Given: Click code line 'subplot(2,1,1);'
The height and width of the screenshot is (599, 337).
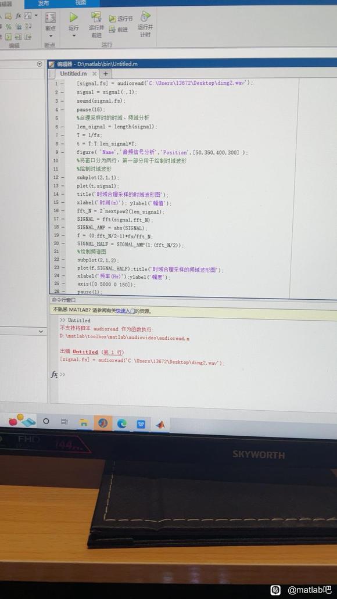Looking at the screenshot, I should [98, 178].
